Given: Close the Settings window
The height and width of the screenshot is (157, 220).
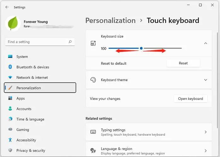Looking at the screenshot, I should 212,5.
